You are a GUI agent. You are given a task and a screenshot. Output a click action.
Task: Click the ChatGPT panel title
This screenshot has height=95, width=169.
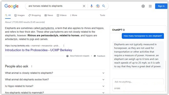117,30
